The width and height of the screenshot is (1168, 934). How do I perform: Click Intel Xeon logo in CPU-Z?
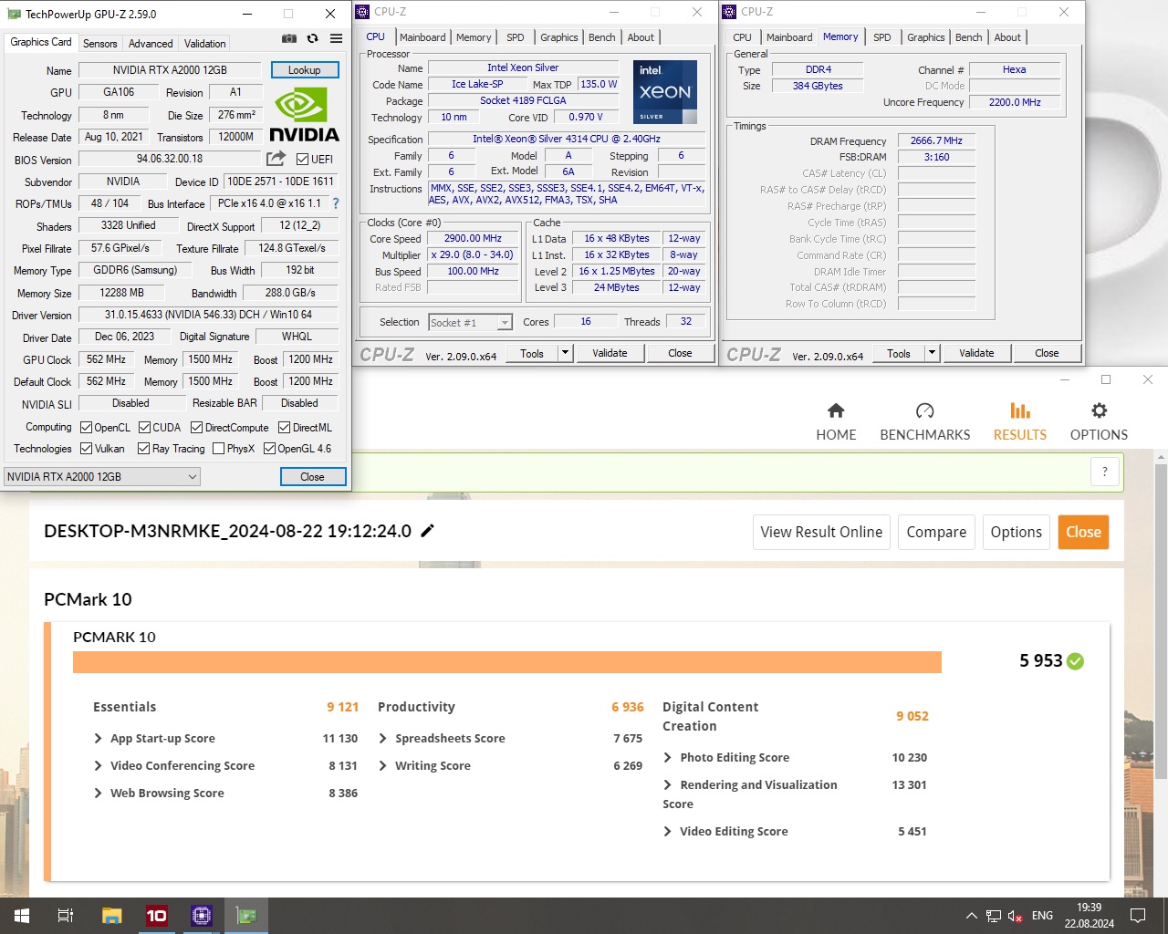(665, 92)
